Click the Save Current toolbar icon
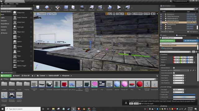199x111 pixels. [38, 8]
